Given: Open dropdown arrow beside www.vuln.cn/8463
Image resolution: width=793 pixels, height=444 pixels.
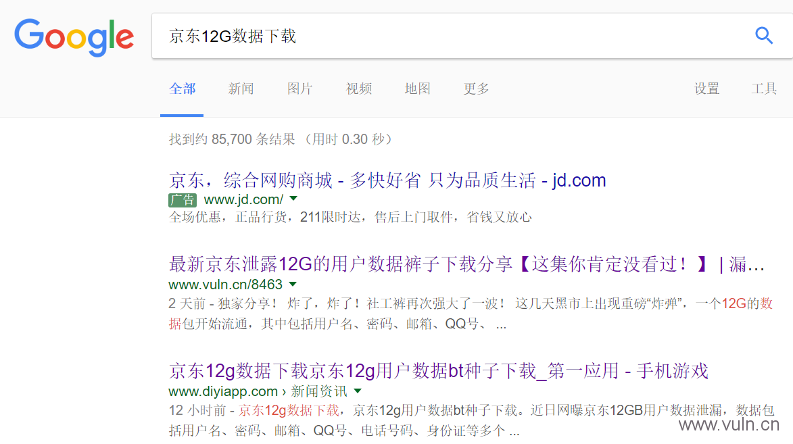Looking at the screenshot, I should pyautogui.click(x=293, y=285).
